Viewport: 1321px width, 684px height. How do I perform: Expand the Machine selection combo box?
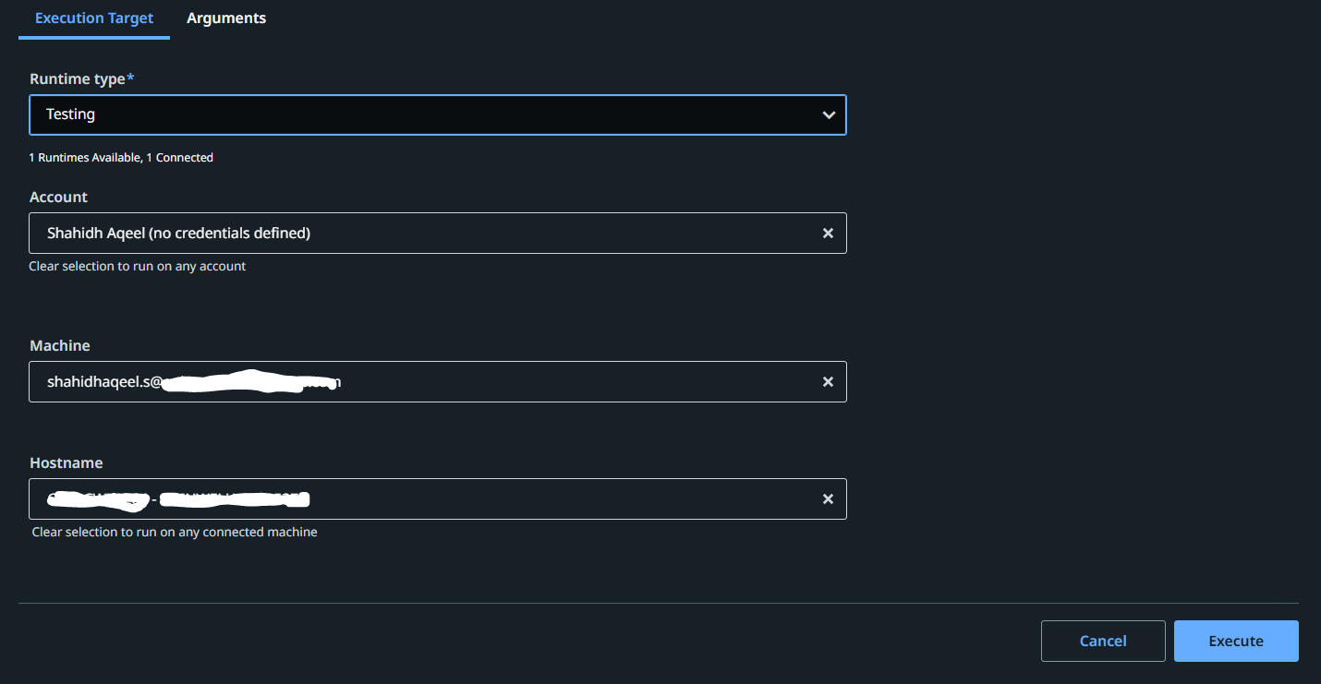pyautogui.click(x=554, y=382)
